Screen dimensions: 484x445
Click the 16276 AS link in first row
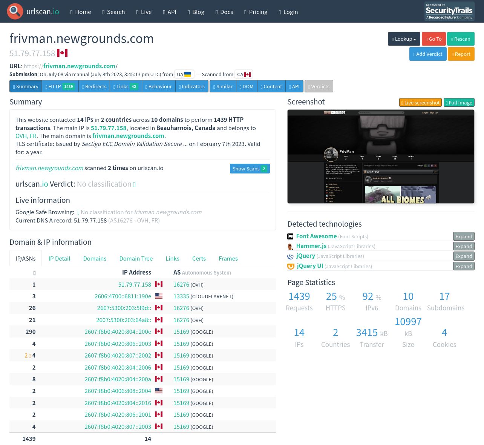pyautogui.click(x=181, y=285)
